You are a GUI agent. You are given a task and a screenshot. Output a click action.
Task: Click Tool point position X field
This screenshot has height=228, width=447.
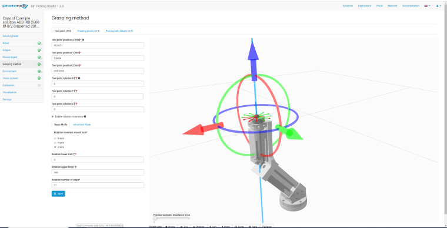point(98,46)
